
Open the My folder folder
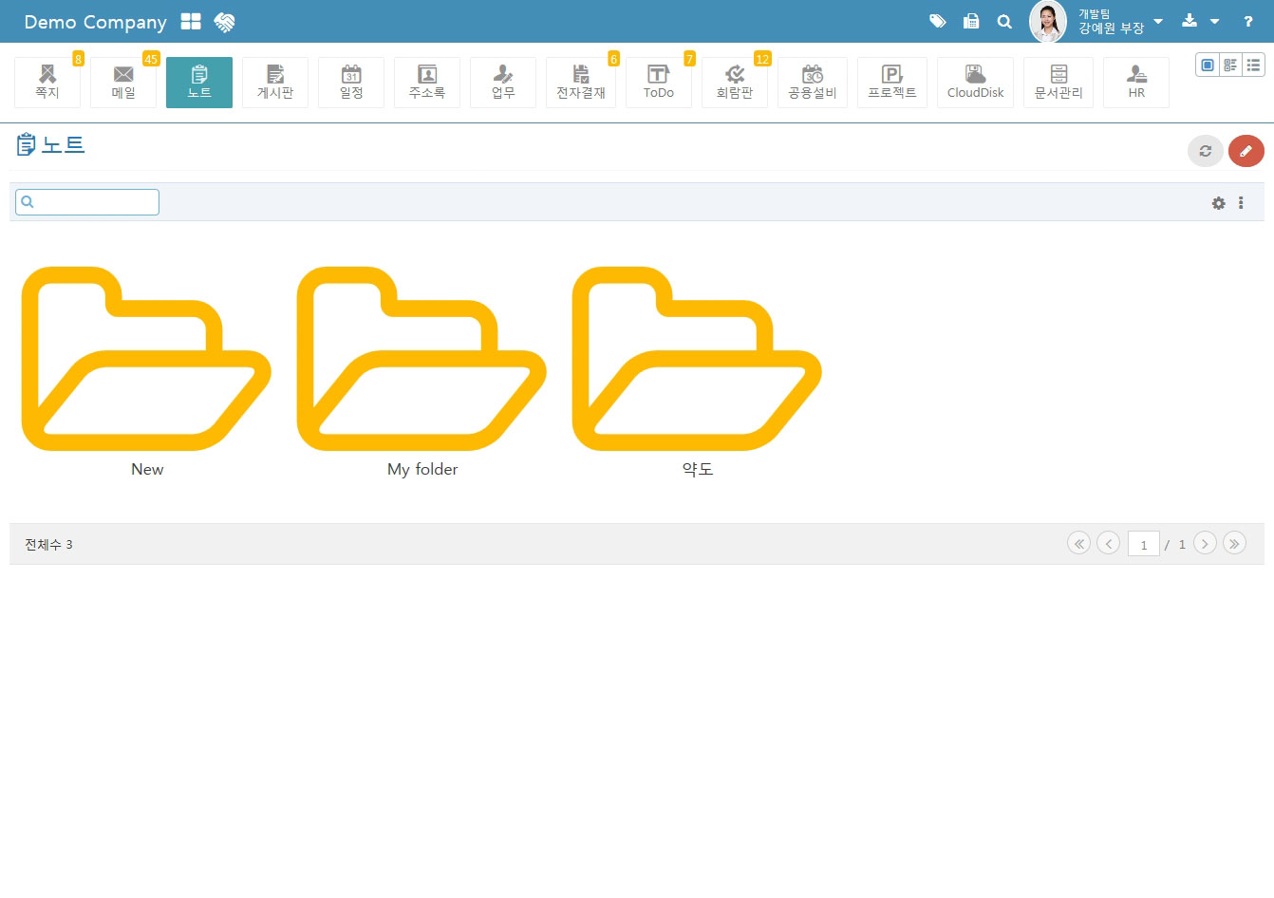click(422, 370)
